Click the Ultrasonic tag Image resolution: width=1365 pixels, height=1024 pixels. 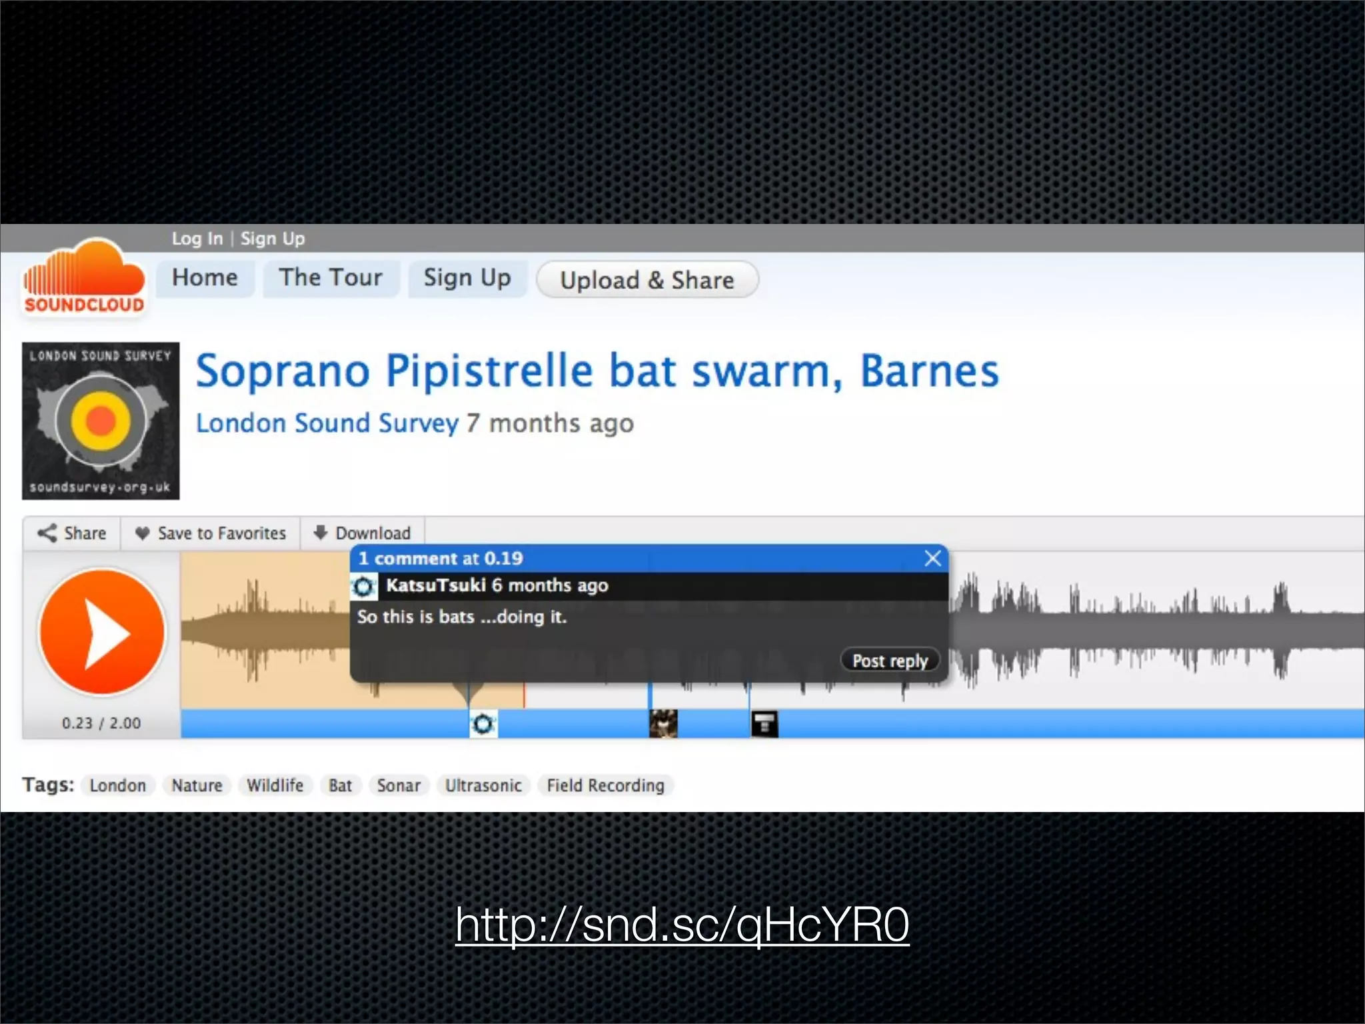(483, 785)
